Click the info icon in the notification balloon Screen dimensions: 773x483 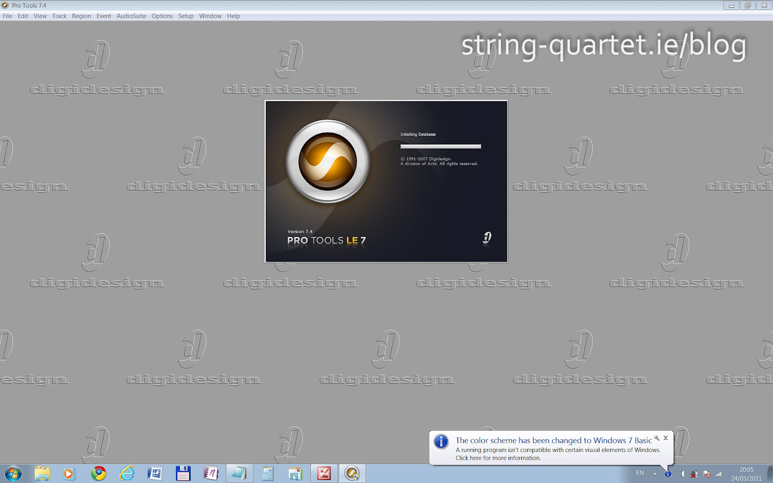coord(441,442)
